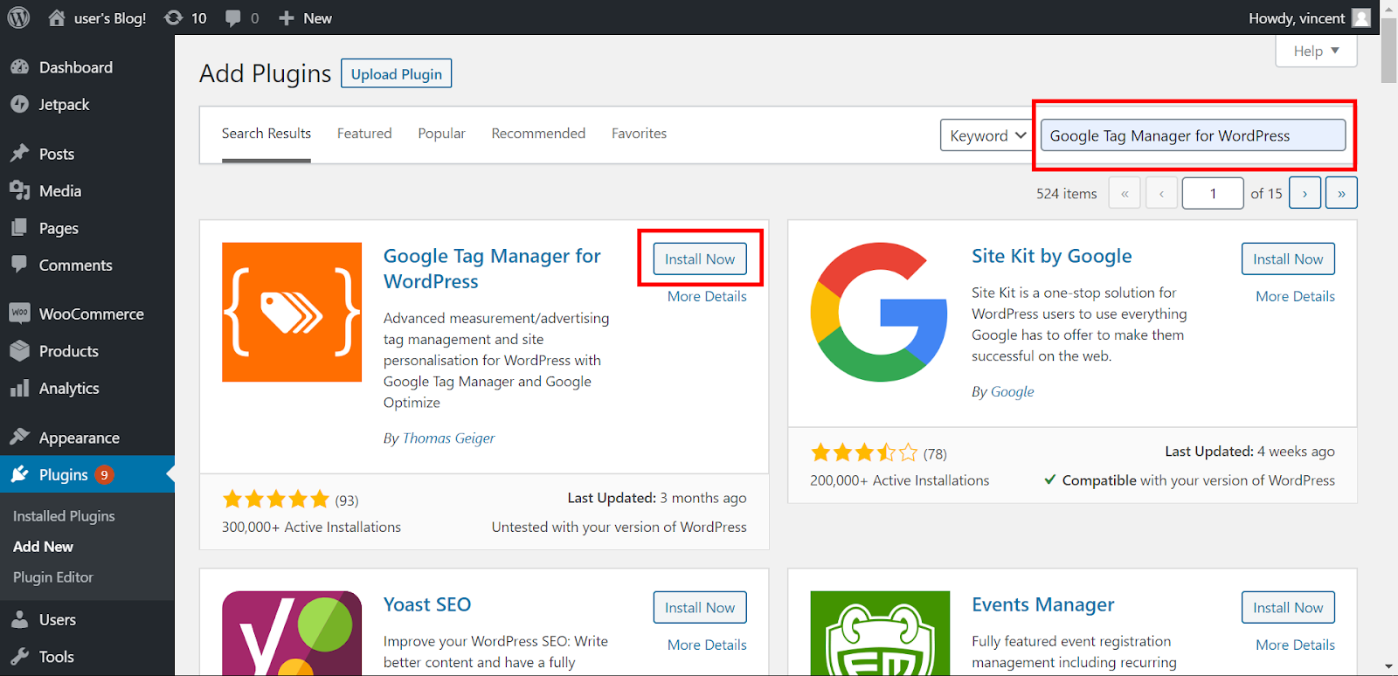Open WooCommerce from the sidebar
Screen dimensions: 1398x676
coord(90,314)
